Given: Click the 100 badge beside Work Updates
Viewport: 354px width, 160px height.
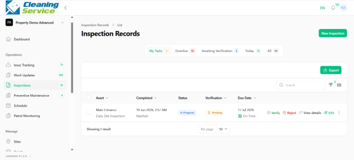Looking at the screenshot, I should (x=61, y=75).
